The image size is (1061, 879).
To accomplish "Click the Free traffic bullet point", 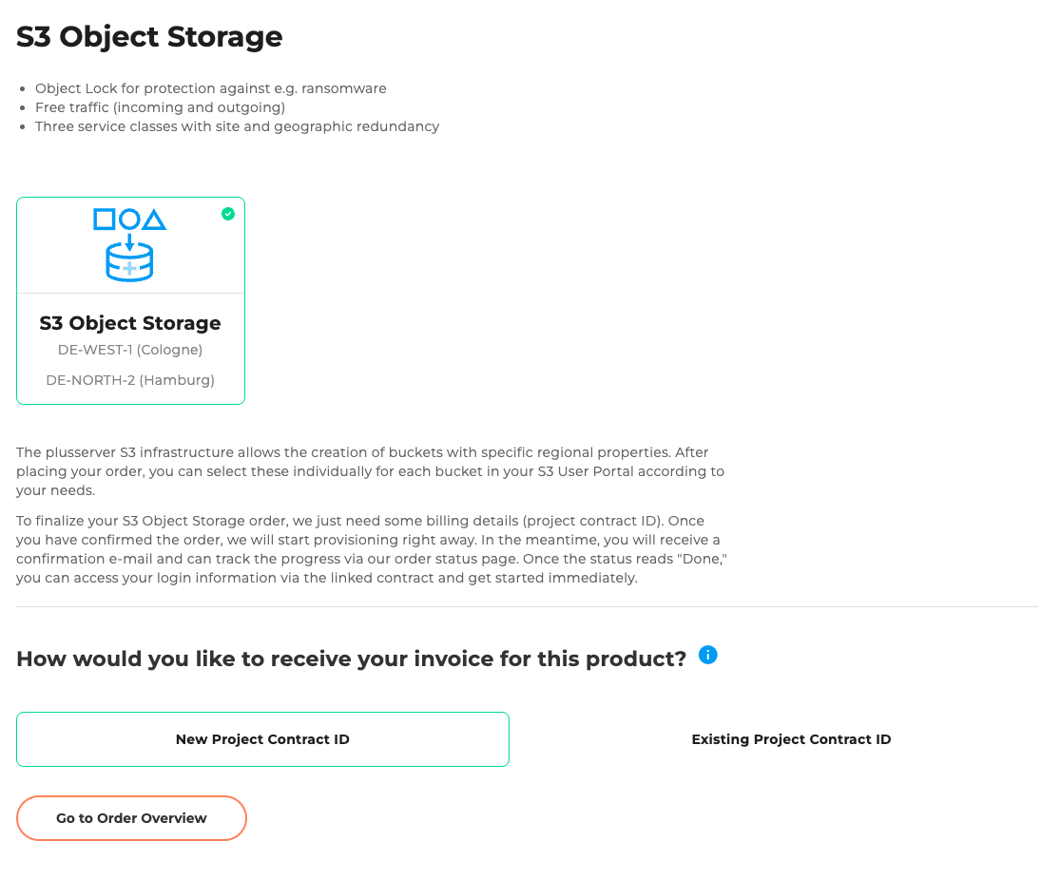I will (x=160, y=107).
